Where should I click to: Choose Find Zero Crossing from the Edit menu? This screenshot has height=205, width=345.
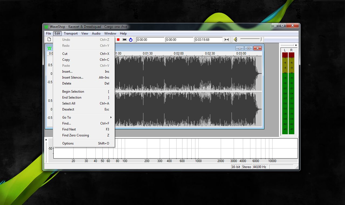click(84, 135)
